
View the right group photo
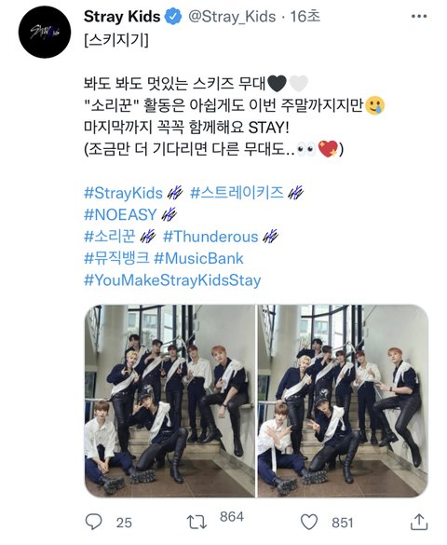pyautogui.click(x=343, y=402)
